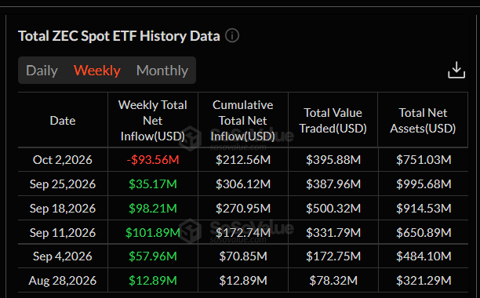Download the history data via download icon
This screenshot has height=298, width=480.
tap(456, 70)
